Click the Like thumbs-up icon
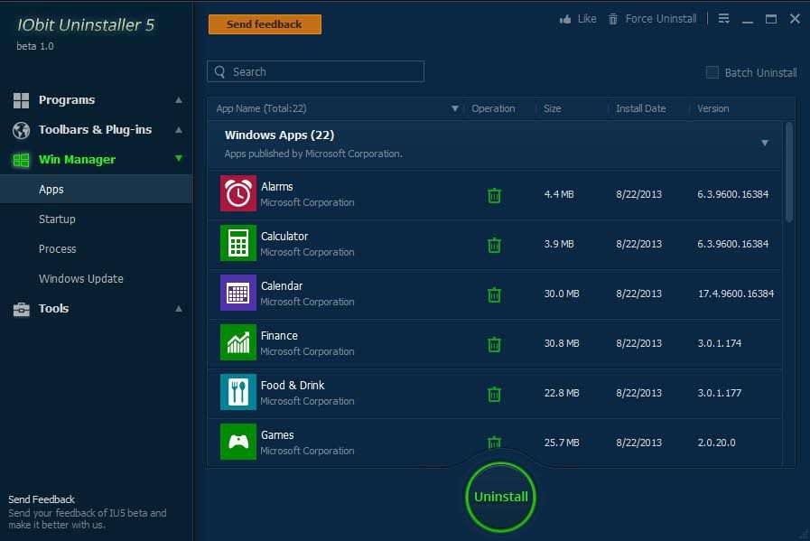The width and height of the screenshot is (810, 541). click(x=566, y=19)
